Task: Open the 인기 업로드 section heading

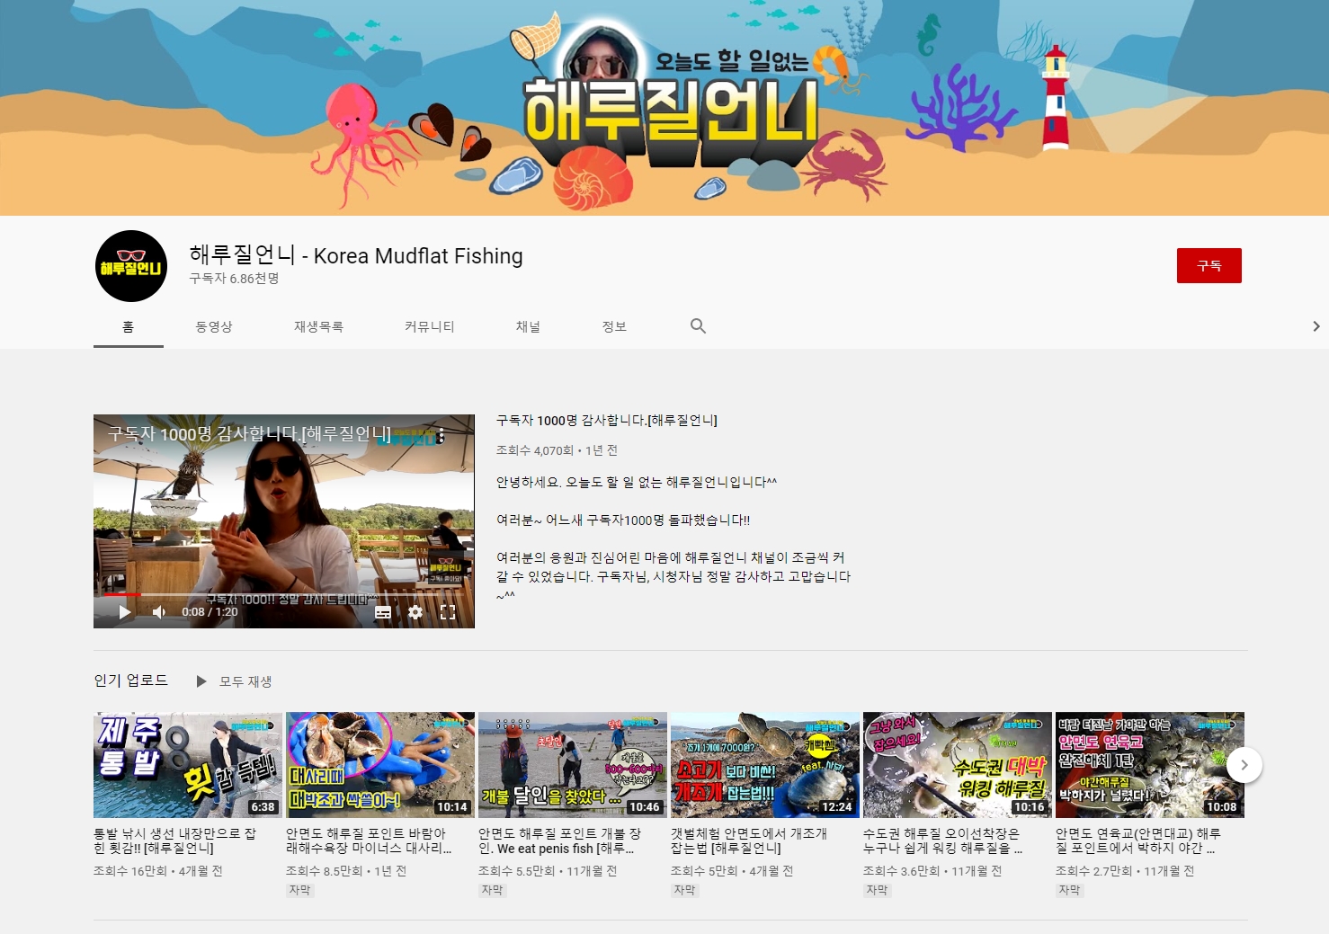Action: 131,680
